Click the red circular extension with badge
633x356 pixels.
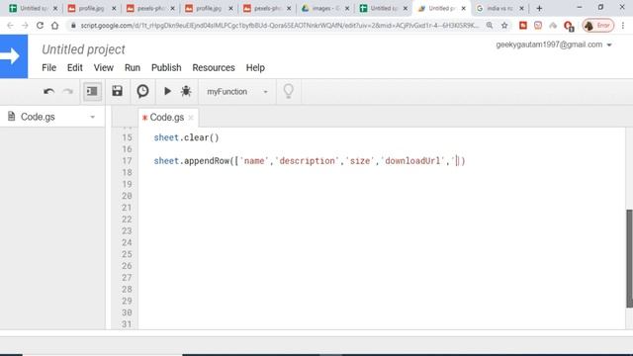point(569,27)
